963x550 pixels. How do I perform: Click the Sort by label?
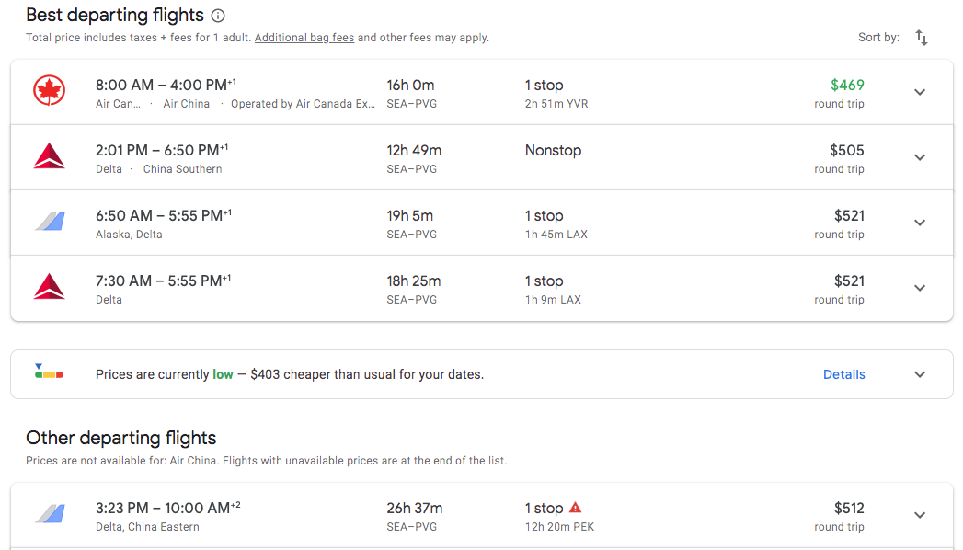click(x=878, y=38)
